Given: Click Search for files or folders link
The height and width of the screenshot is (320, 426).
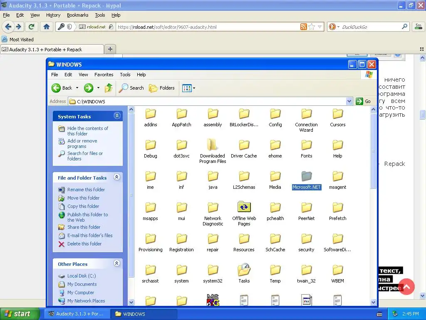Looking at the screenshot, I should (x=85, y=156).
